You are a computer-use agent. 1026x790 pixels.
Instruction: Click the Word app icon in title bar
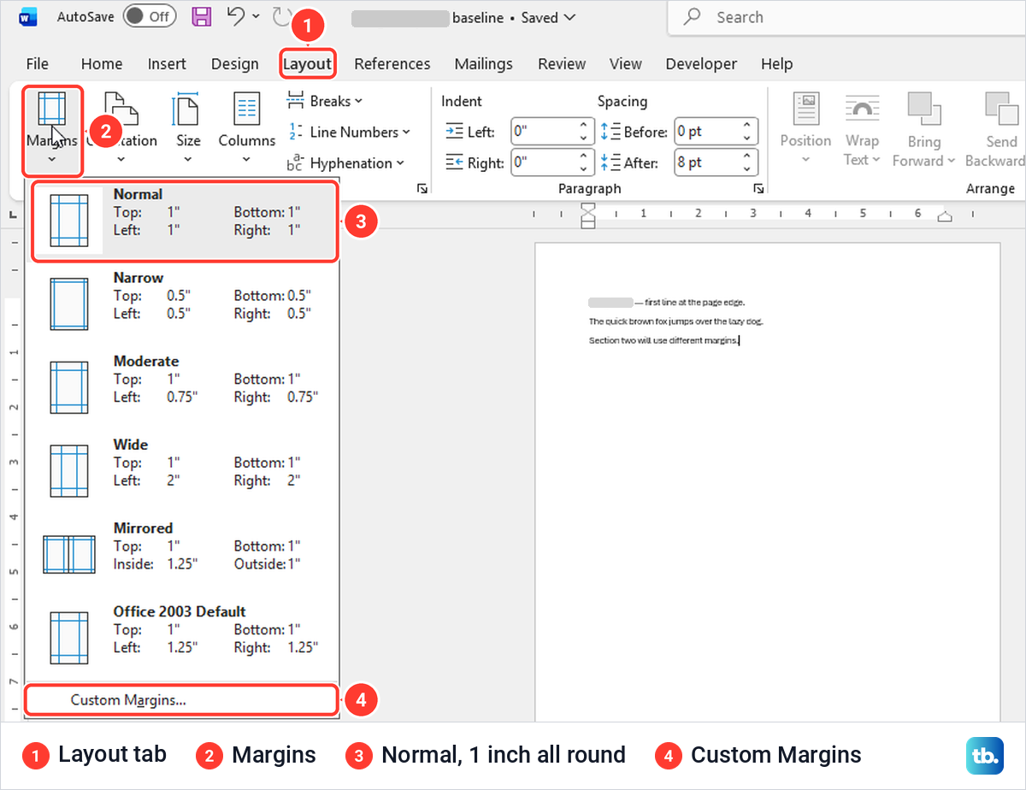pos(28,16)
